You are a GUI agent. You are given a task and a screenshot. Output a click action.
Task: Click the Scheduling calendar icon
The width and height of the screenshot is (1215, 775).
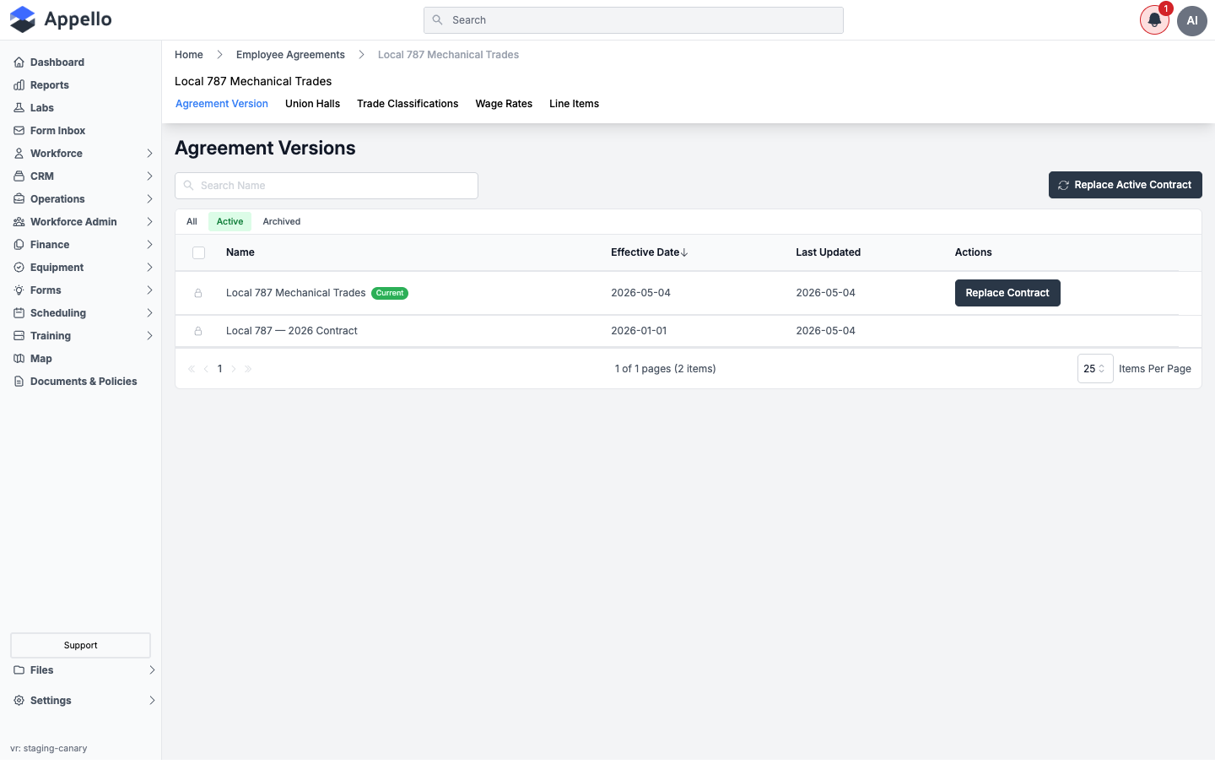[19, 313]
